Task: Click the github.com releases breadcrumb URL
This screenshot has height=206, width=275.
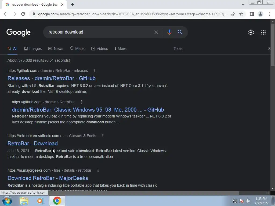Action: click(x=48, y=71)
